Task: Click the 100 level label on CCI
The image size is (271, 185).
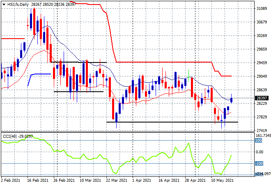Action: (x=259, y=140)
